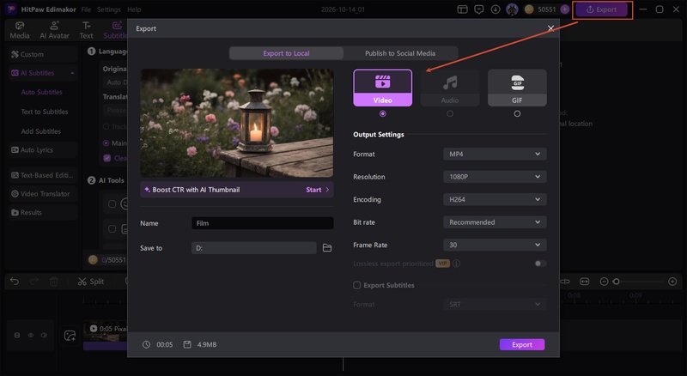Viewport: 687px width, 376px height.
Task: Click the Save to path field
Action: pyautogui.click(x=253, y=248)
